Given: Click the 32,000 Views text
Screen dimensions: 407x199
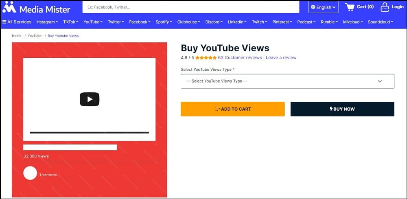Looking at the screenshot, I should (x=36, y=156).
